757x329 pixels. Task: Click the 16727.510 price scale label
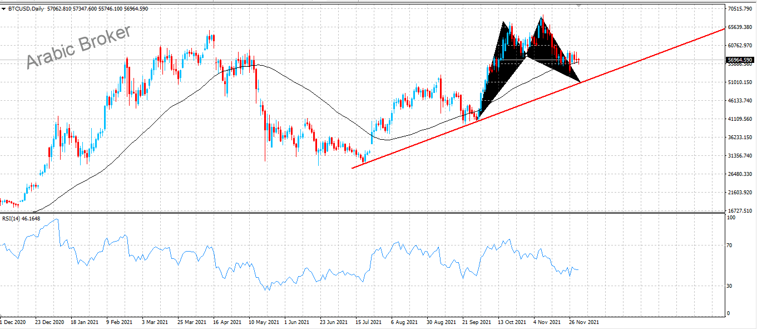point(740,211)
